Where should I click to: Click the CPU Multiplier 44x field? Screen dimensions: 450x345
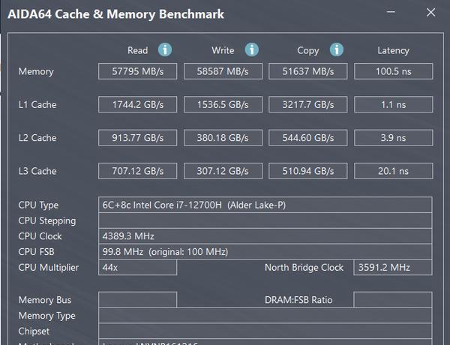[137, 268]
